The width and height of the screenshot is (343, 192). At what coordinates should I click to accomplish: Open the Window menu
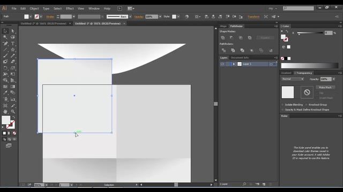tap(94, 9)
